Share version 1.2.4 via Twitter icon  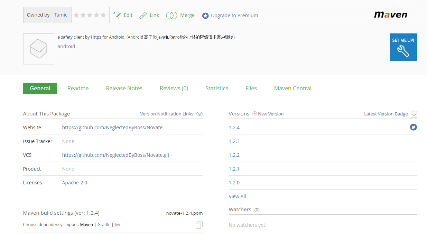[x=413, y=127]
